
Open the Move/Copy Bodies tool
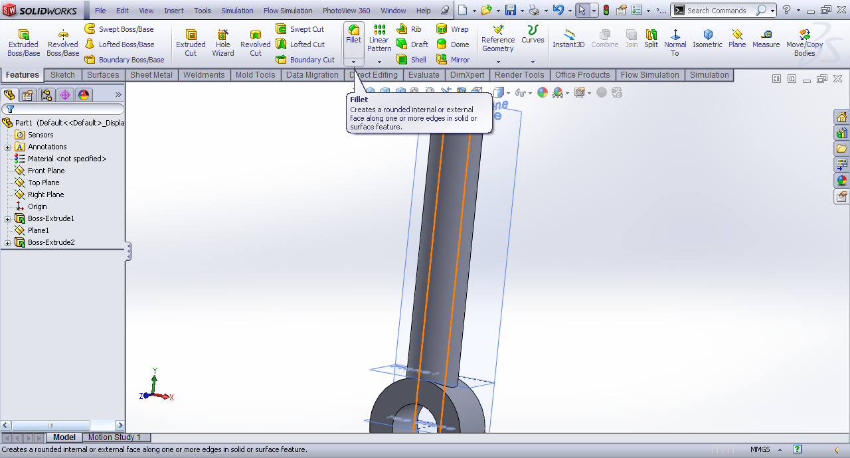(x=804, y=42)
